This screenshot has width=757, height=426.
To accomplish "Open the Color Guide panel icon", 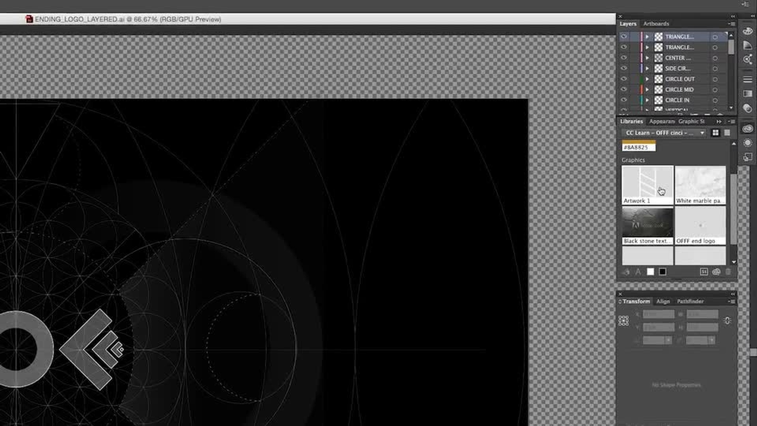I will click(748, 45).
